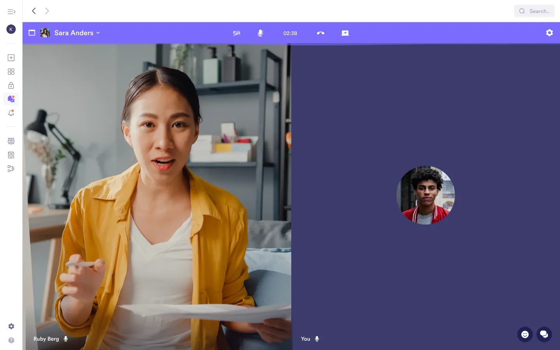Open the K user profile avatar

[x=11, y=29]
